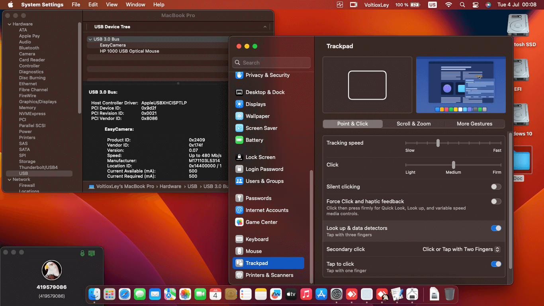Click the Wi-Fi menu bar icon
This screenshot has height=306, width=544.
click(449, 5)
